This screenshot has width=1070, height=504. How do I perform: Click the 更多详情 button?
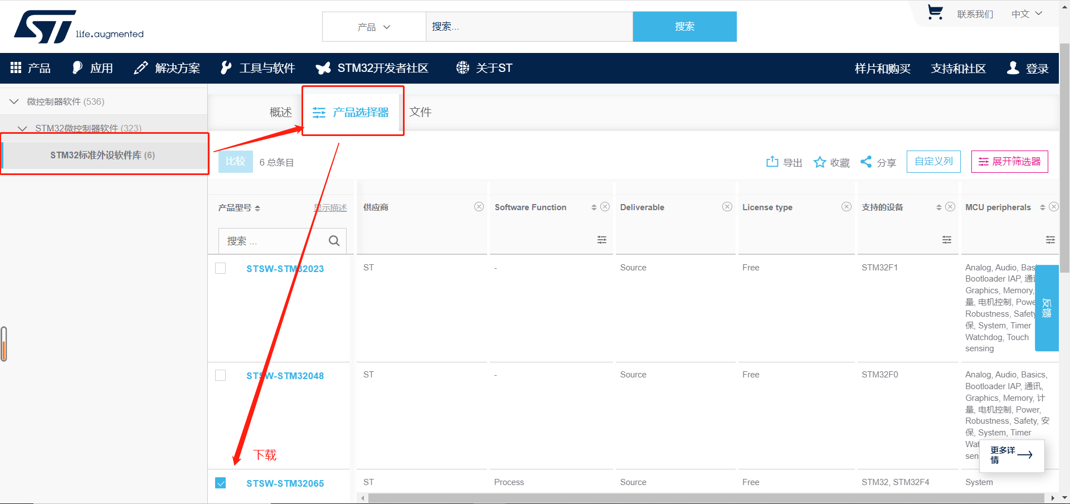pos(1011,455)
